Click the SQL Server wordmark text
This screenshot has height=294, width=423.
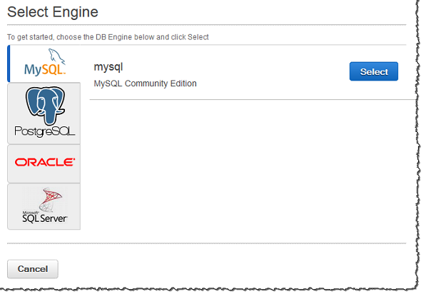pos(45,218)
